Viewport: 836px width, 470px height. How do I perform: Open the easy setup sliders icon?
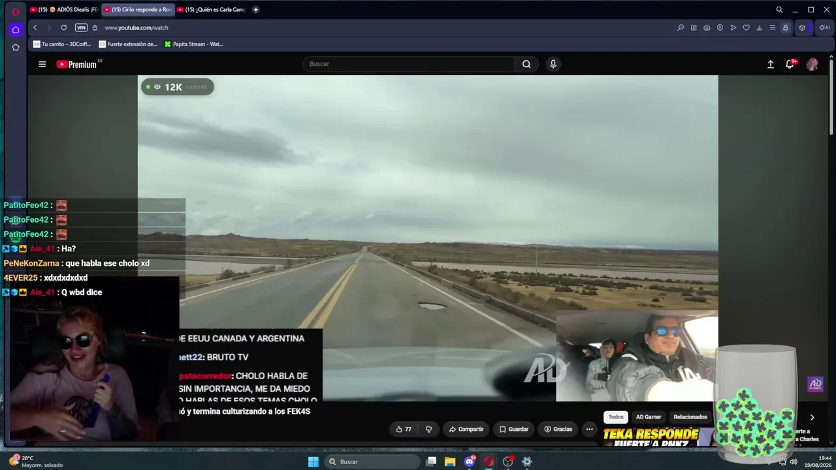click(772, 27)
